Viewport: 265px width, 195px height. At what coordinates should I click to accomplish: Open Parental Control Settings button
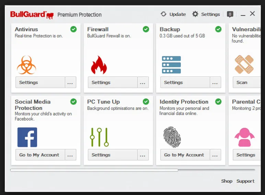tap(247, 155)
